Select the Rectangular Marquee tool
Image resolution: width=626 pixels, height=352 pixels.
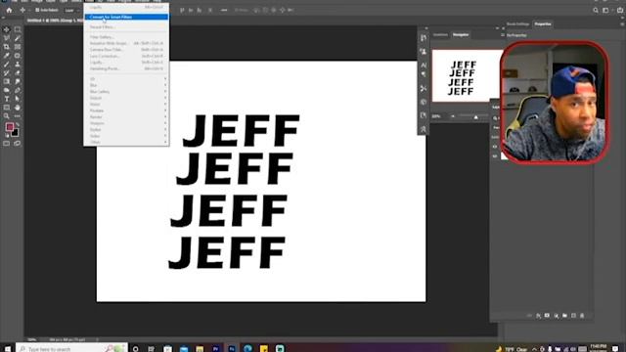[x=18, y=29]
